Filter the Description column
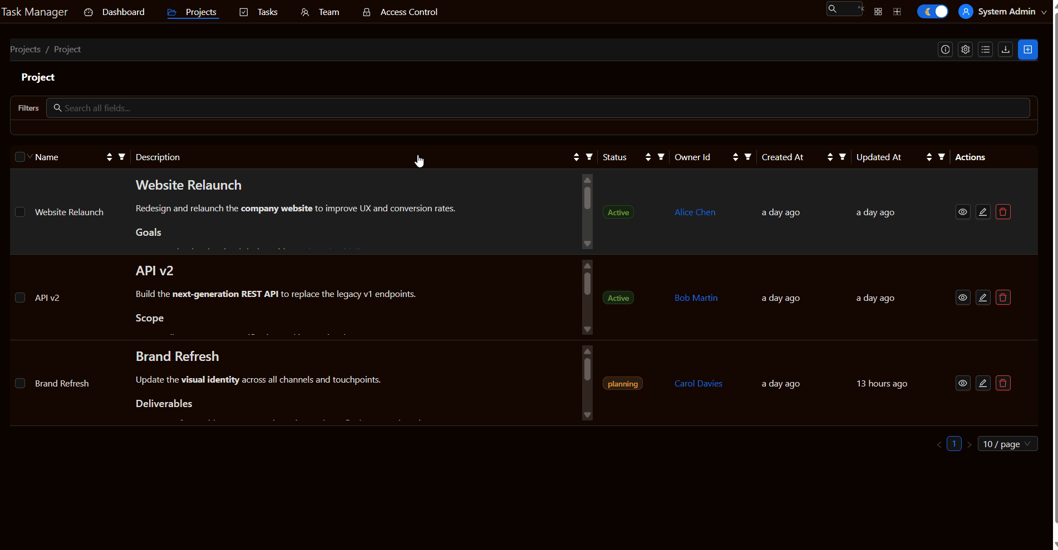Image resolution: width=1058 pixels, height=550 pixels. [589, 157]
